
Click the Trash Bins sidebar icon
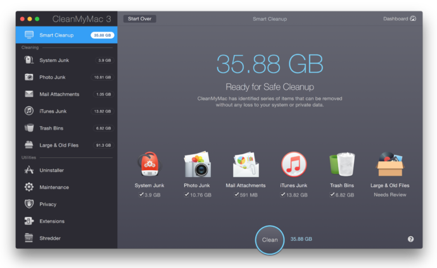29,128
